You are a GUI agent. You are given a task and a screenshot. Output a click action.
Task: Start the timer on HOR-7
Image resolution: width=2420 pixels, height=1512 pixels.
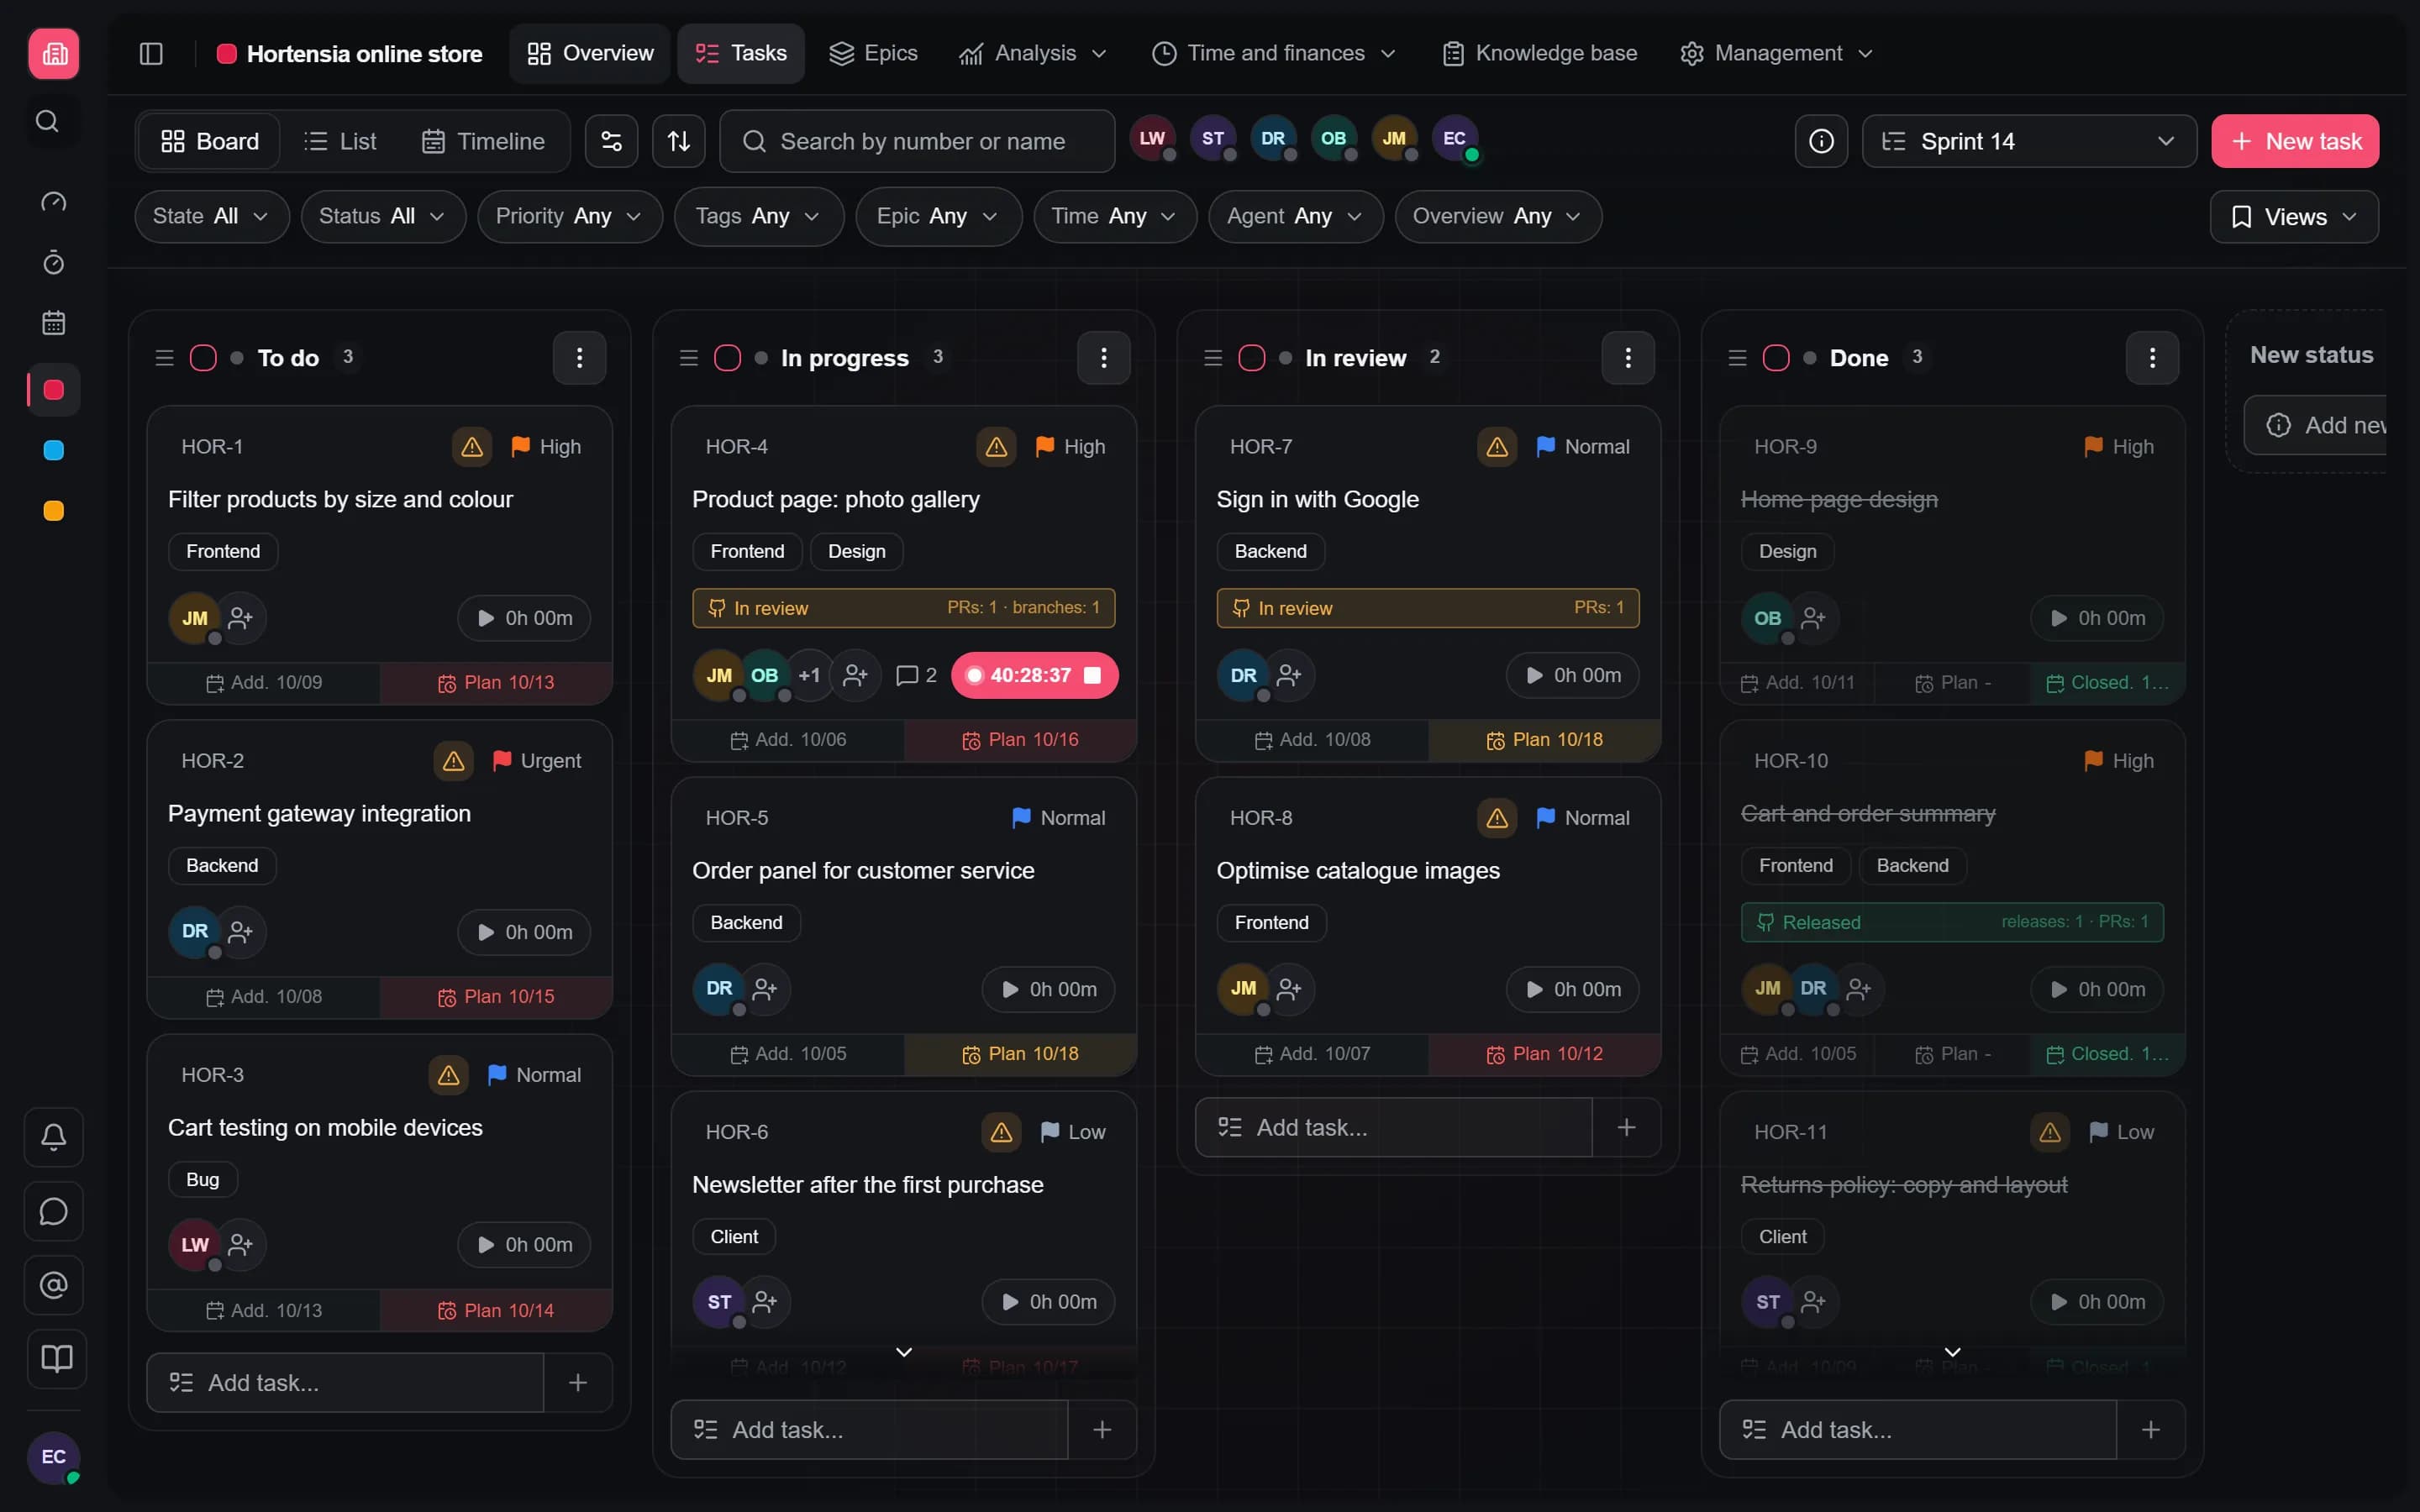pos(1572,676)
